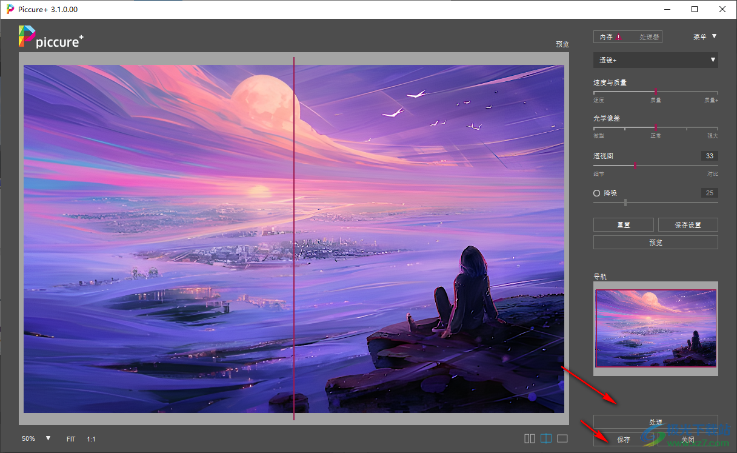The width and height of the screenshot is (737, 453).
Task: Click the 保存 save button
Action: pos(624,439)
